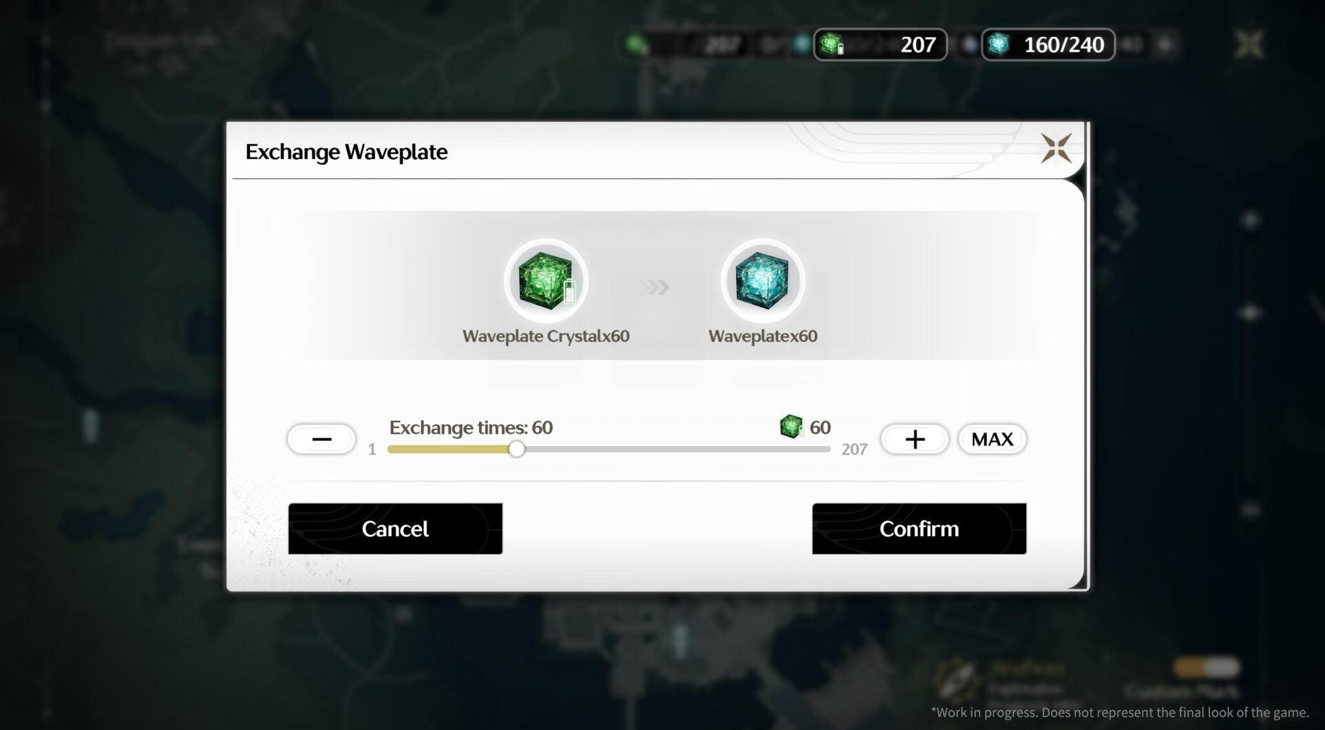Click the MAX button to set maximum
1325x730 pixels.
pos(991,439)
